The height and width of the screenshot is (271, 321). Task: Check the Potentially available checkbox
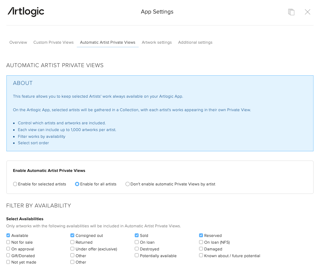coord(137,256)
